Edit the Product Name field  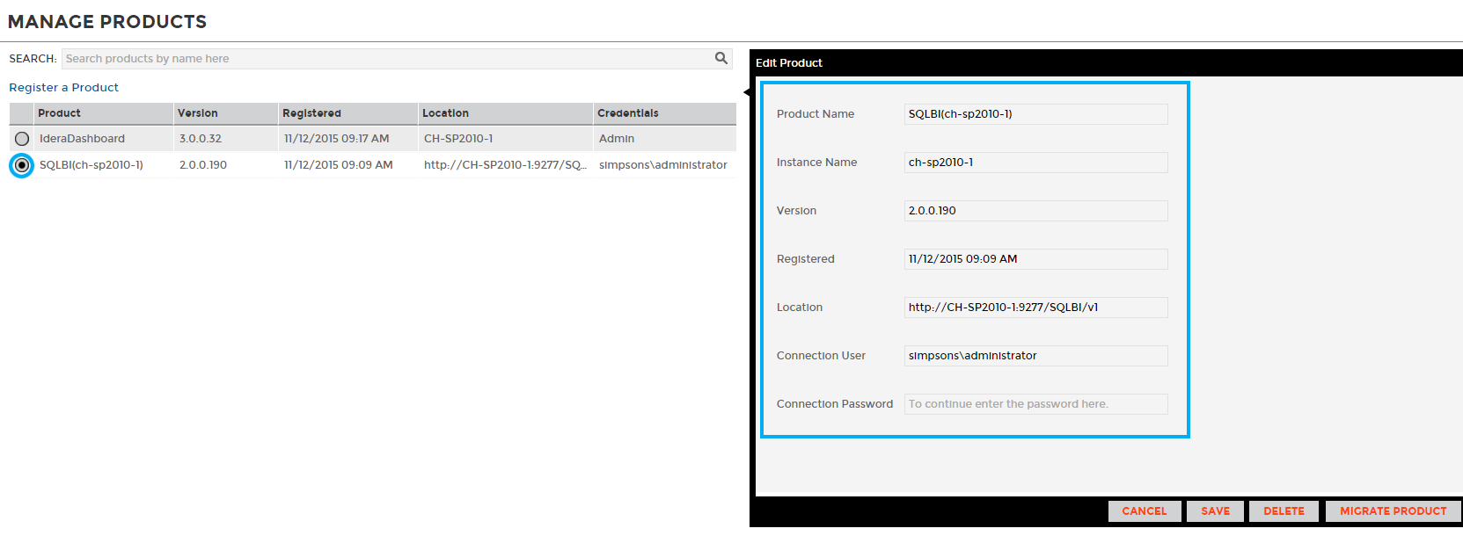point(1035,114)
